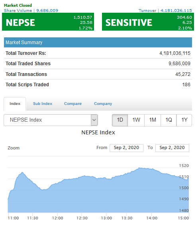This screenshot has height=225, width=196.
Task: Click the 1520 y-axis label
Action: tap(184, 166)
